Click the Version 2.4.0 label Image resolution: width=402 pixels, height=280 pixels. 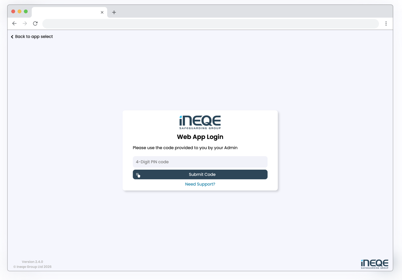32,262
